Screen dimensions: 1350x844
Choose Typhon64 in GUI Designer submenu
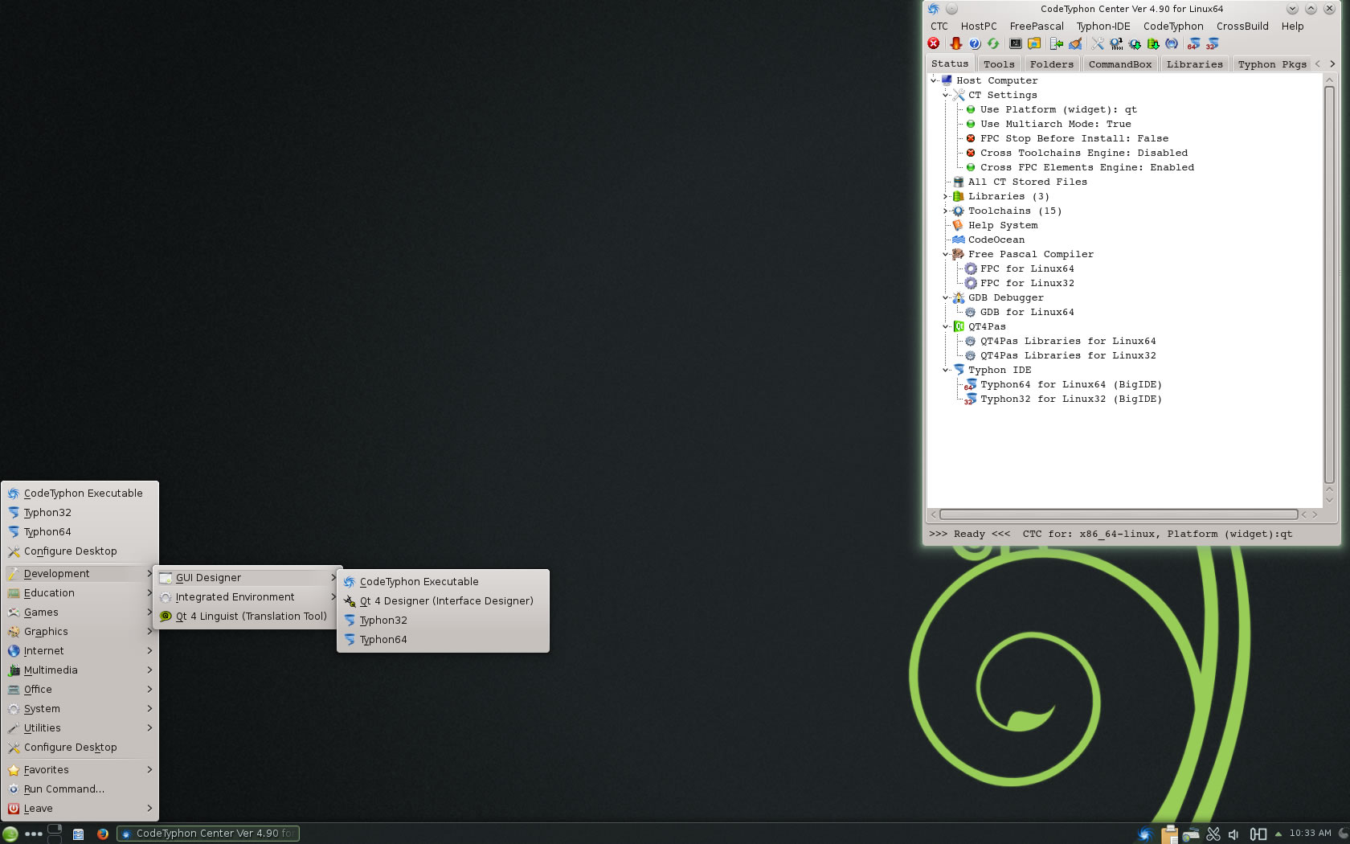coord(443,639)
